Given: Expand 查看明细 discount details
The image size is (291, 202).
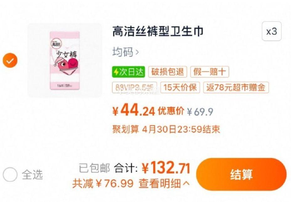Looking at the screenshot, I should click(x=159, y=183).
